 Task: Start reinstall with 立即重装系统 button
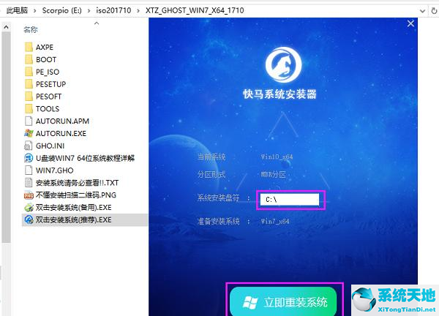[283, 302]
